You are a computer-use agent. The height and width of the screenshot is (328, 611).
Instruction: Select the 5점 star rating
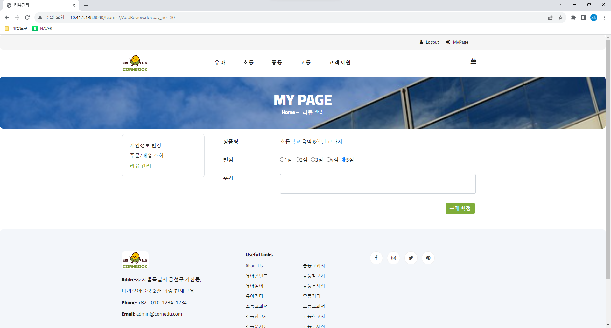(344, 160)
